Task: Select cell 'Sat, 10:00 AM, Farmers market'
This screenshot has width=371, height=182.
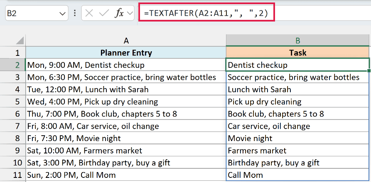Action: (x=126, y=151)
